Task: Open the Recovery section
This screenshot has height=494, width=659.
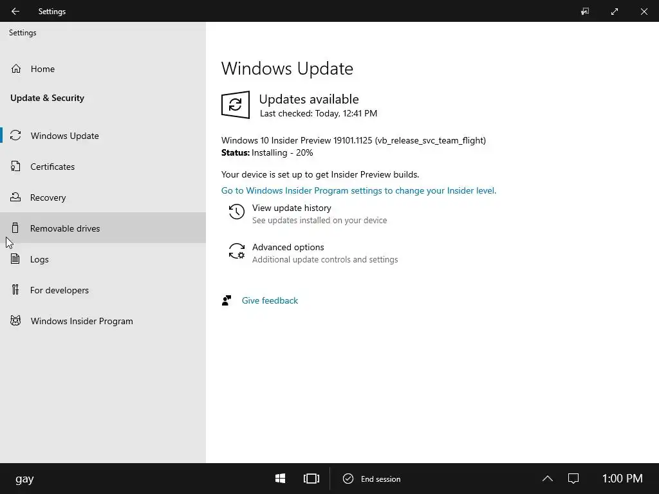Action: tap(103, 197)
